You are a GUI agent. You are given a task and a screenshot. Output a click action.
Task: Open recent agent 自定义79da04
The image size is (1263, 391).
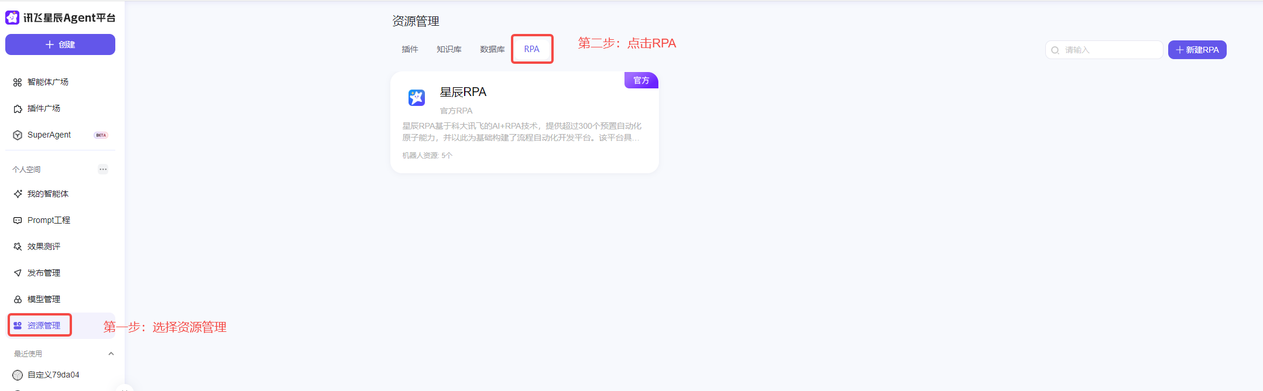pos(53,375)
